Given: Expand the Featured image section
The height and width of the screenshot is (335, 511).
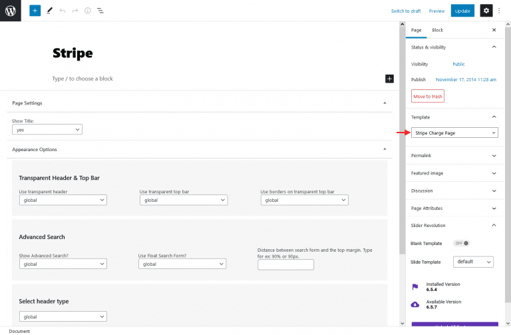Looking at the screenshot, I should tap(454, 173).
